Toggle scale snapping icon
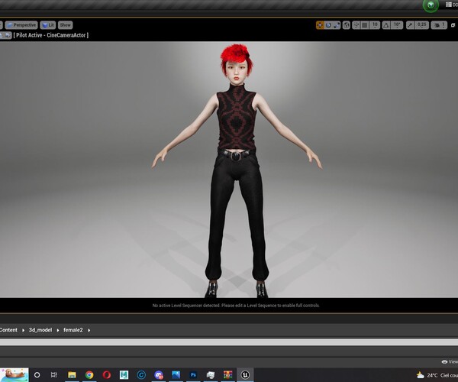The height and width of the screenshot is (382, 458). coord(410,25)
